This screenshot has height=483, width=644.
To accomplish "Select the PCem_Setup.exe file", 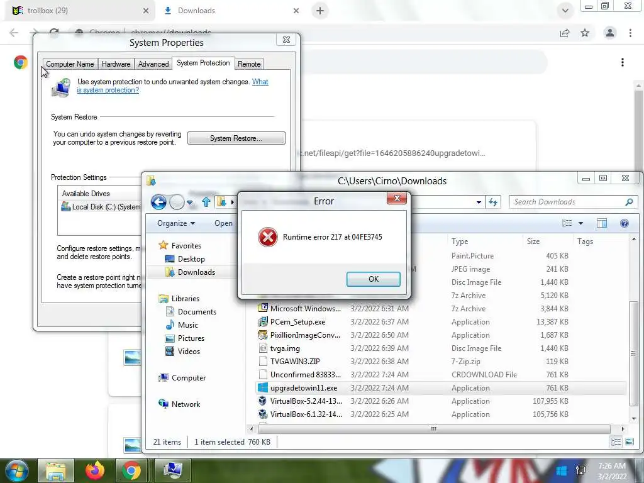I will coord(297,321).
